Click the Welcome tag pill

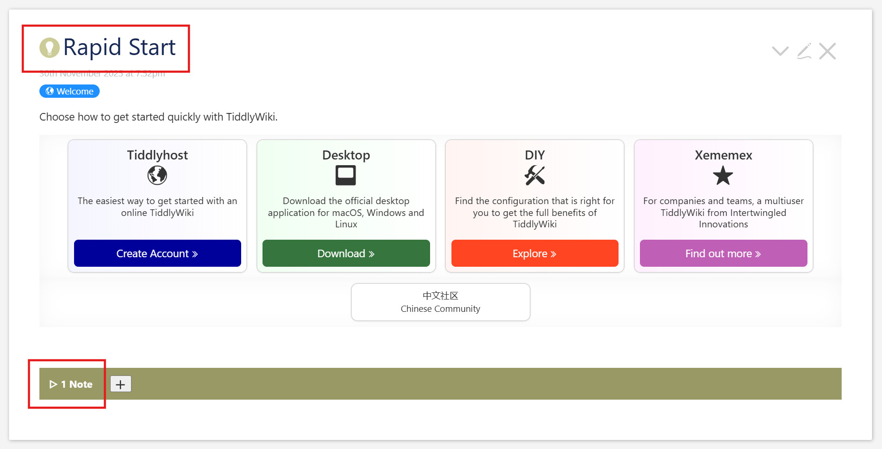(69, 91)
